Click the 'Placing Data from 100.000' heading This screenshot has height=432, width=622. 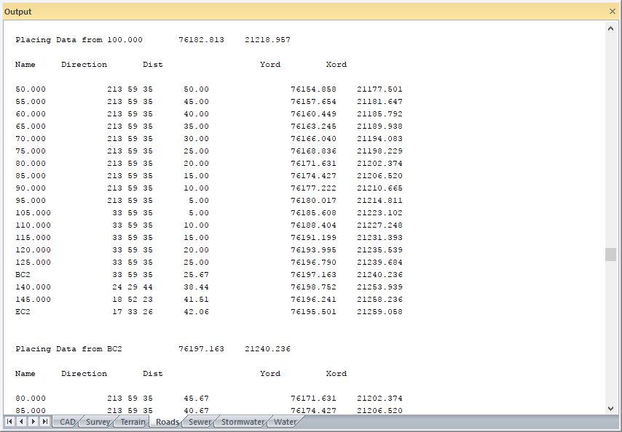79,40
